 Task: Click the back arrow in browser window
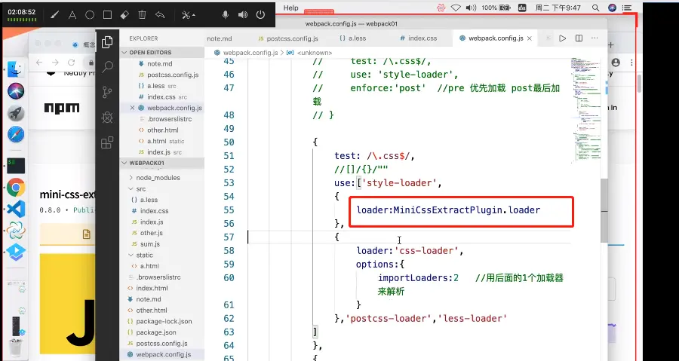pos(39,63)
